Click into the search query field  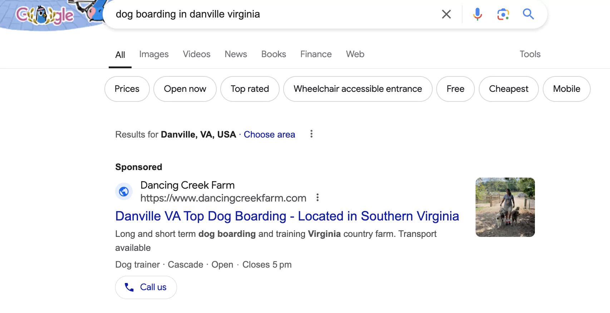point(272,14)
